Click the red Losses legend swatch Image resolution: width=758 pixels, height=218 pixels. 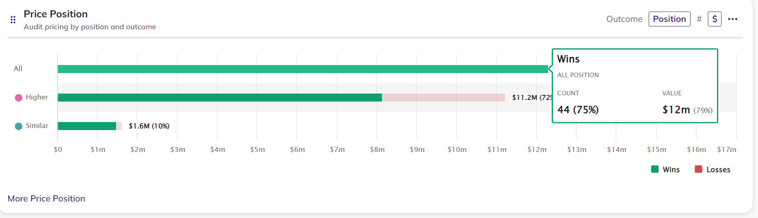[698, 169]
